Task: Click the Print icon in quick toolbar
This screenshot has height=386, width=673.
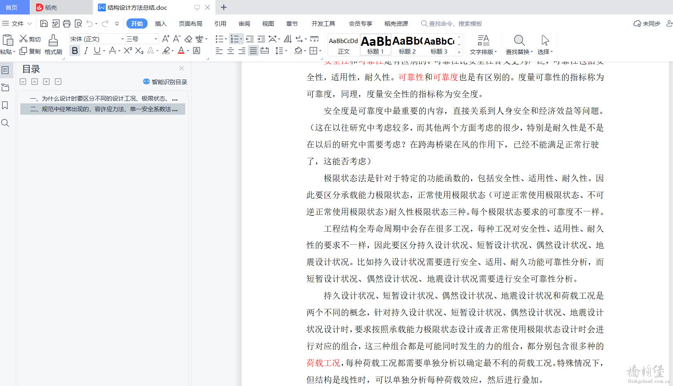Action: 67,24
